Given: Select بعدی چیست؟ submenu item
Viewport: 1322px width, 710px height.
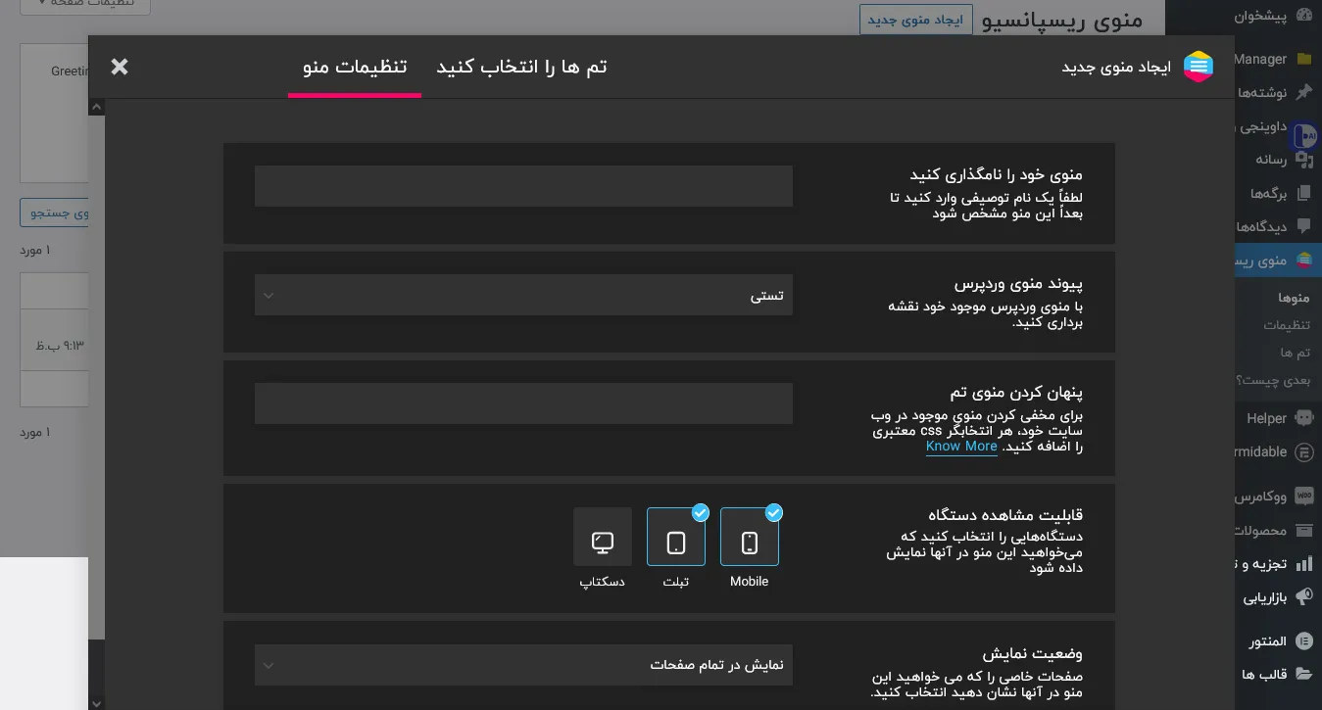Looking at the screenshot, I should [1273, 380].
